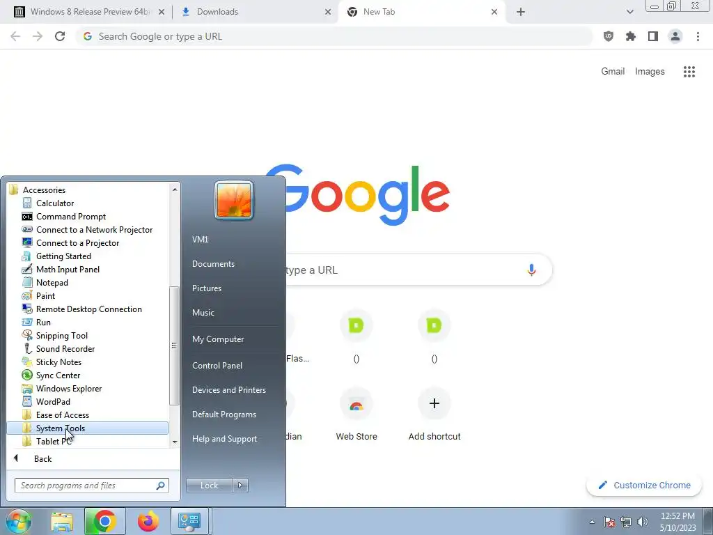This screenshot has width=713, height=535.
Task: Click the taskbar clock and date
Action: pos(677,522)
